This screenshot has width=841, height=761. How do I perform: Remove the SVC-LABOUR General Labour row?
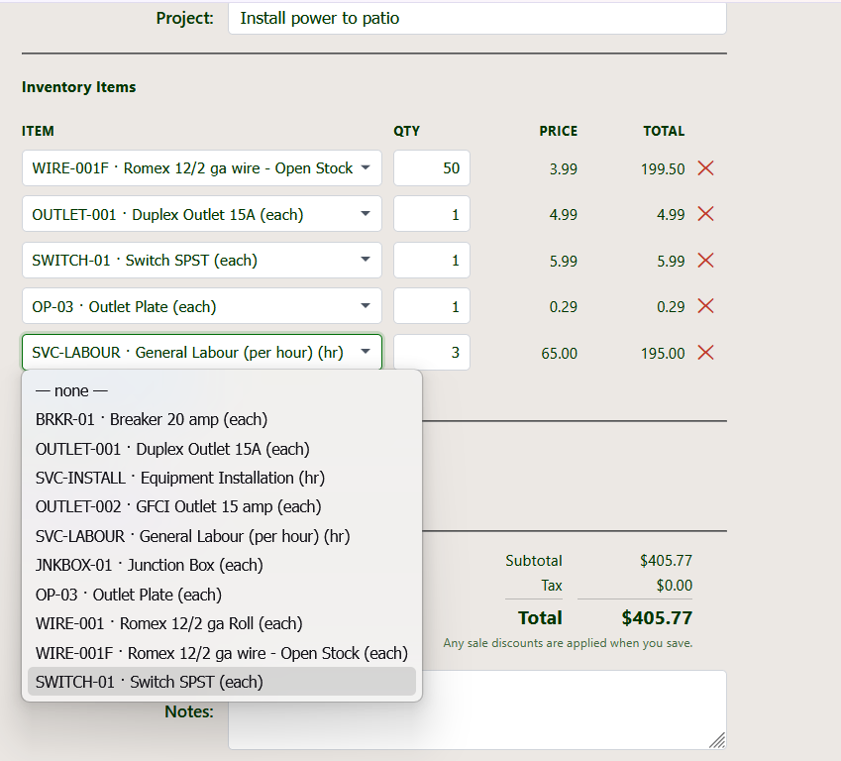click(705, 353)
